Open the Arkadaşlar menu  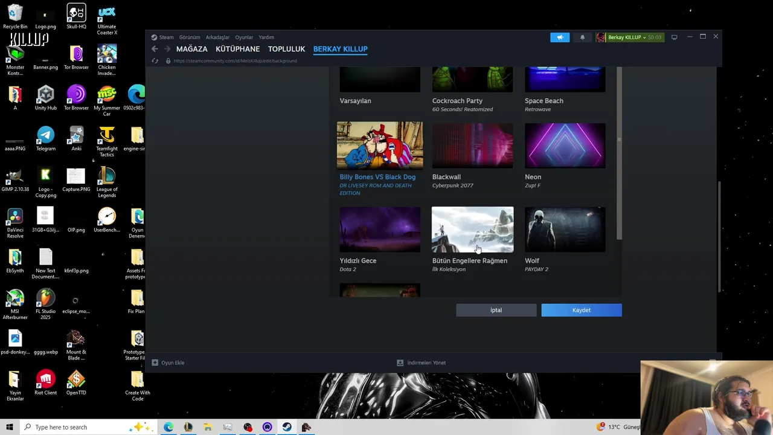pyautogui.click(x=217, y=37)
